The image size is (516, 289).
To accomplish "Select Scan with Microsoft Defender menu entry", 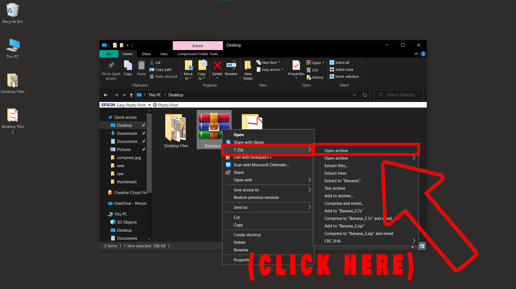I will pos(261,165).
